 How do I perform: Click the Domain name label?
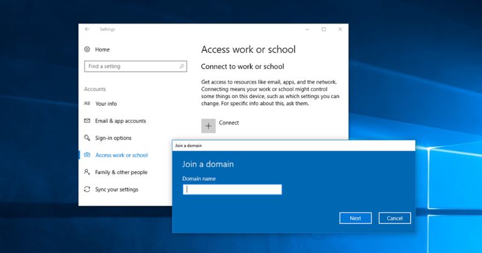[199, 179]
